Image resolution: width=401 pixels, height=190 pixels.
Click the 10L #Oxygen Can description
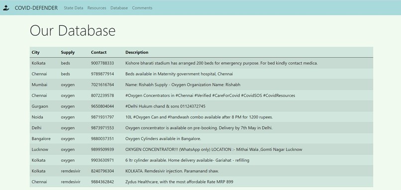(x=199, y=117)
